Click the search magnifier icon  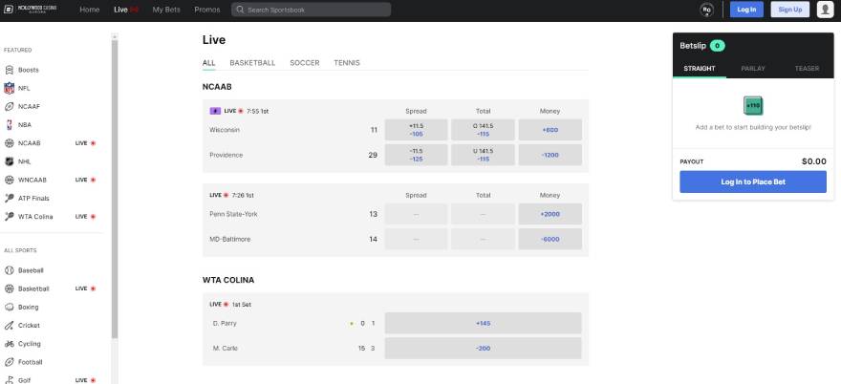tap(240, 10)
